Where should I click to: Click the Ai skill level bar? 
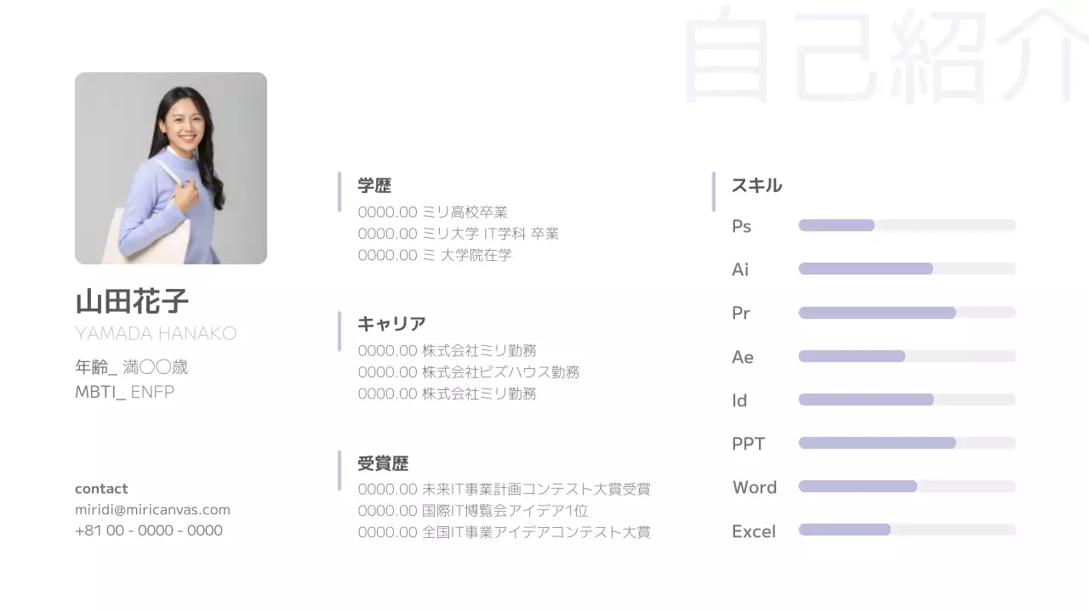(x=907, y=269)
